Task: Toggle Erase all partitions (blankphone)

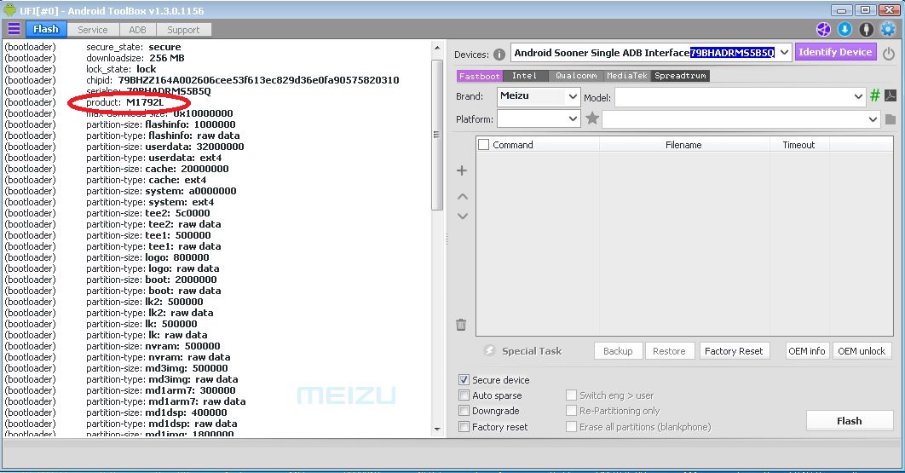Action: point(571,427)
